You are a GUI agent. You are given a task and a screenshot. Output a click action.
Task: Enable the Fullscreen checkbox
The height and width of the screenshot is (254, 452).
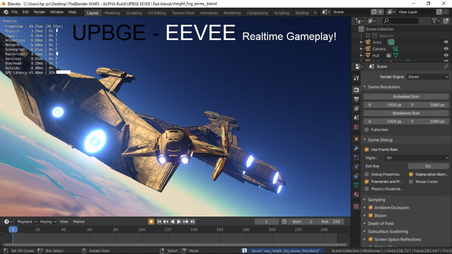367,130
